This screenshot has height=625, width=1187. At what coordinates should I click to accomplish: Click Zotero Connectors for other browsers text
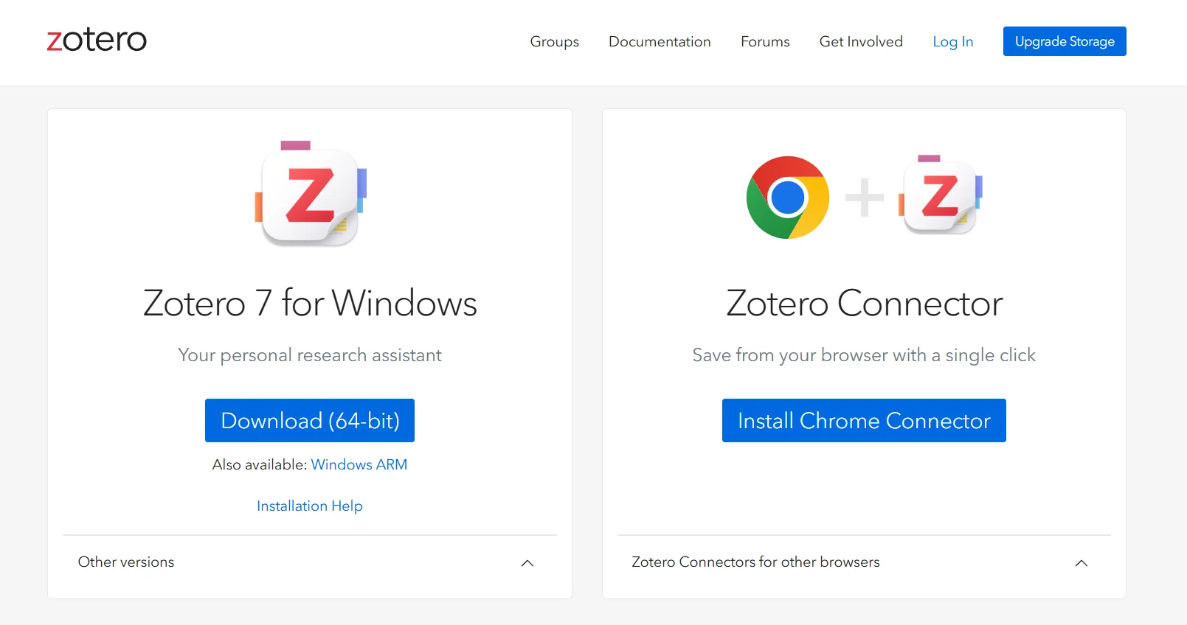[755, 562]
